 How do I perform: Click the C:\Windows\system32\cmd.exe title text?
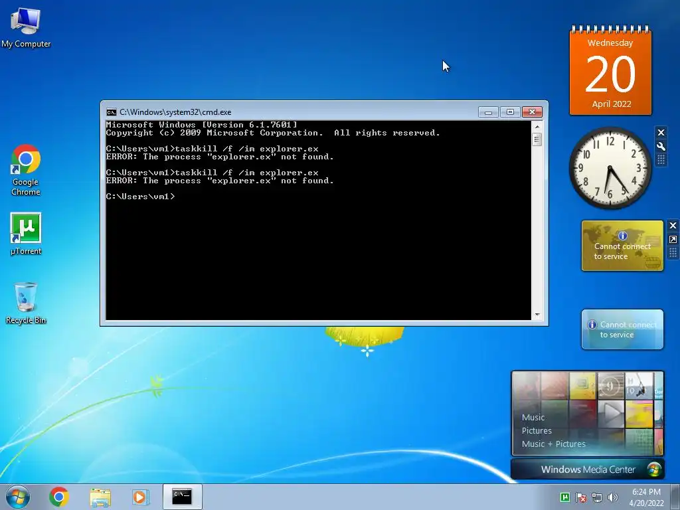pos(175,112)
